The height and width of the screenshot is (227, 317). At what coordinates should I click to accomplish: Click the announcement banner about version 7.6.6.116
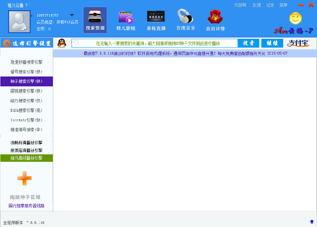pyautogui.click(x=185, y=54)
